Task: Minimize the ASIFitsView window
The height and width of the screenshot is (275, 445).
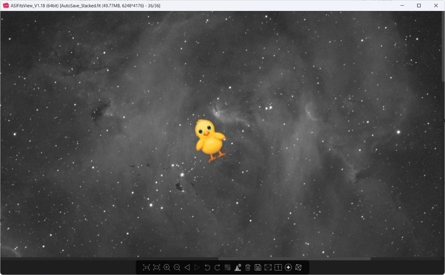Action: 402,6
